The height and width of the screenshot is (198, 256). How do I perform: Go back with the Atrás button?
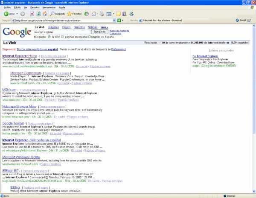(9, 14)
